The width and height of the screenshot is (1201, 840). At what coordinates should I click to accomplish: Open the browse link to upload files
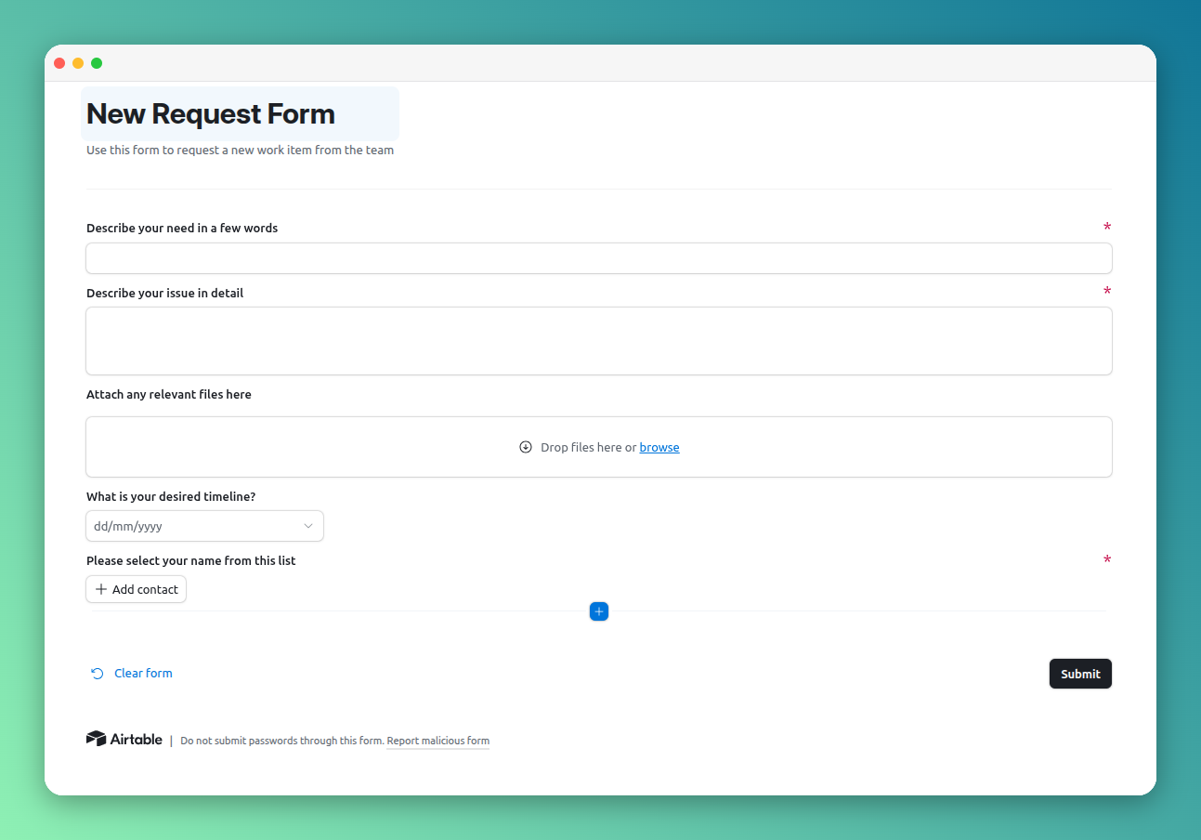[x=659, y=447]
